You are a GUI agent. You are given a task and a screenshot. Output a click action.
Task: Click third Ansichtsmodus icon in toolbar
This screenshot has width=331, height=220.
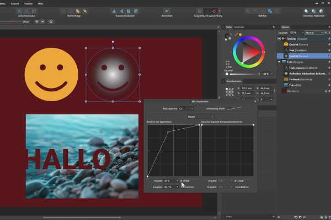[34, 11]
